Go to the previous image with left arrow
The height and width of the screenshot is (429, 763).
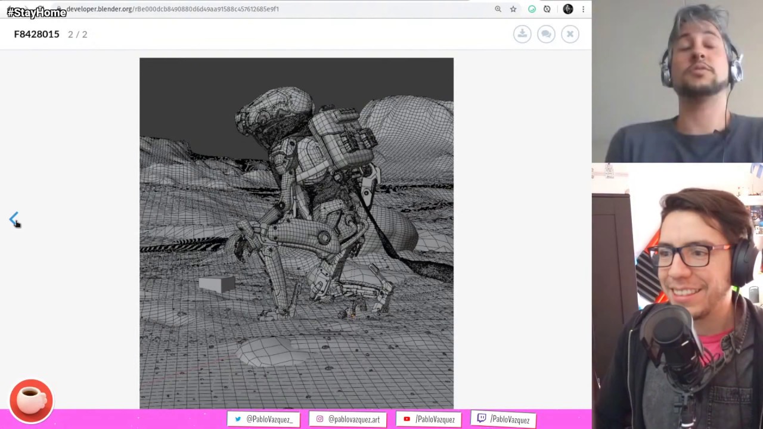pyautogui.click(x=14, y=219)
